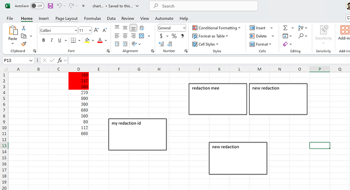Switch to the Data tab

coord(111,19)
